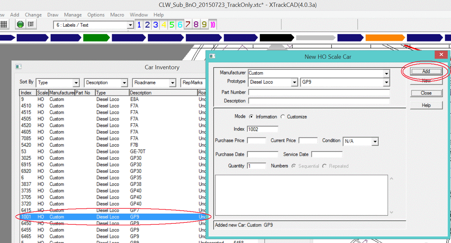The width and height of the screenshot is (451, 243).
Task: Open Prototype model dropdown showing GP9
Action: pos(387,82)
